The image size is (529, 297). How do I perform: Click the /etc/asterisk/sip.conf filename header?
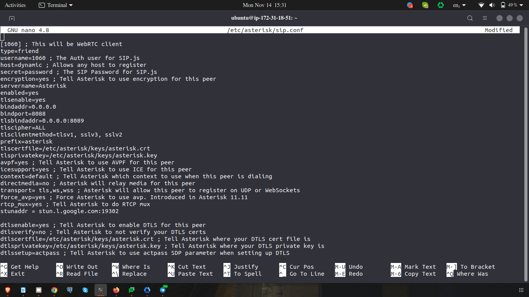coord(265,30)
